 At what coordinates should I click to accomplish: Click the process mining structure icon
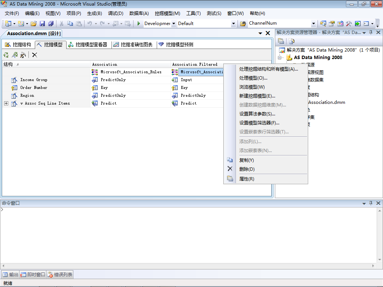(6, 55)
